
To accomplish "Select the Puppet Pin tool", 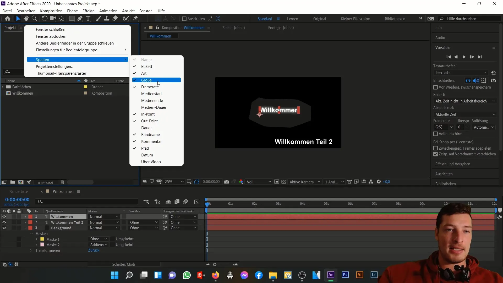I will 135,19.
